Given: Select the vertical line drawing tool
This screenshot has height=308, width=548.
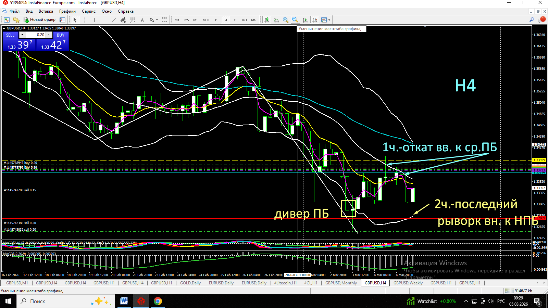Looking at the screenshot, I should coord(94,20).
